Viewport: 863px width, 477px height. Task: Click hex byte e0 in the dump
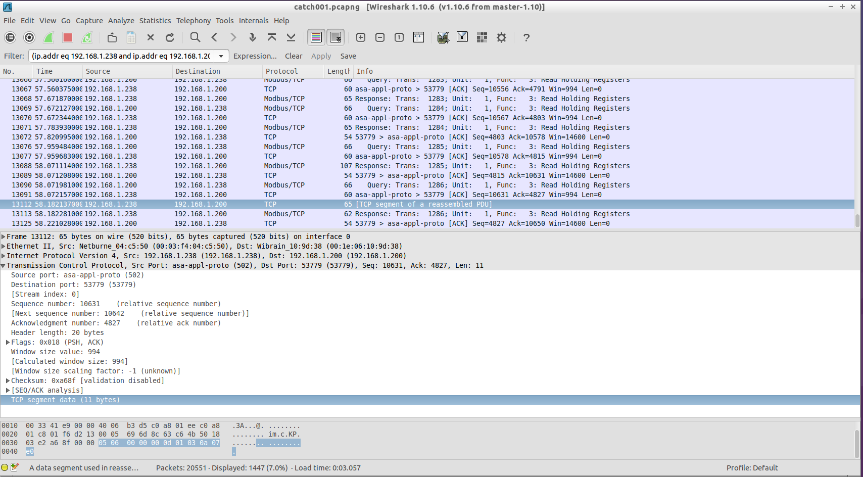point(30,451)
